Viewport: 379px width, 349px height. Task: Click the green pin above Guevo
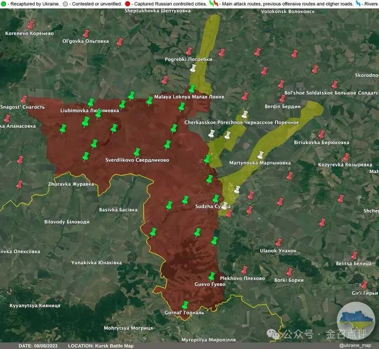click(x=212, y=276)
